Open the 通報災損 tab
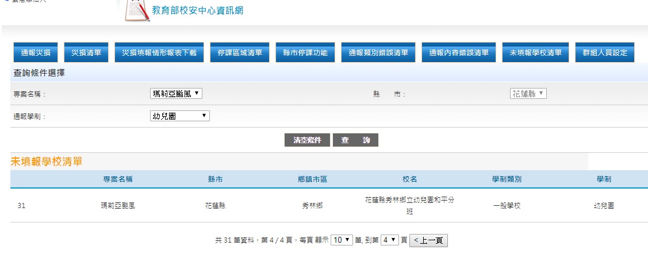This screenshot has width=648, height=265. coord(36,53)
